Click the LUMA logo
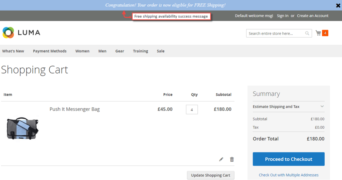The width and height of the screenshot is (342, 180). (x=21, y=33)
